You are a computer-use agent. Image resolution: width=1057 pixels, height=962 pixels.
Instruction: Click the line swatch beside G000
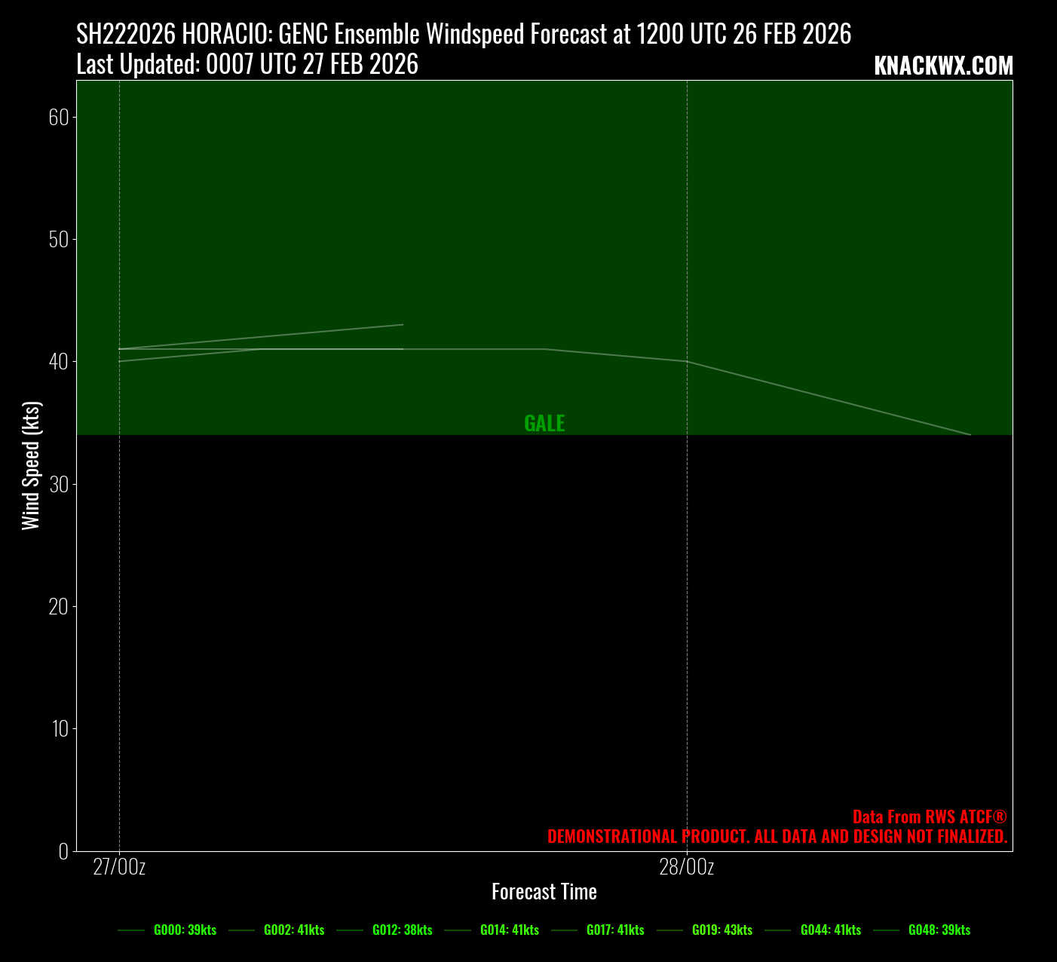(131, 931)
